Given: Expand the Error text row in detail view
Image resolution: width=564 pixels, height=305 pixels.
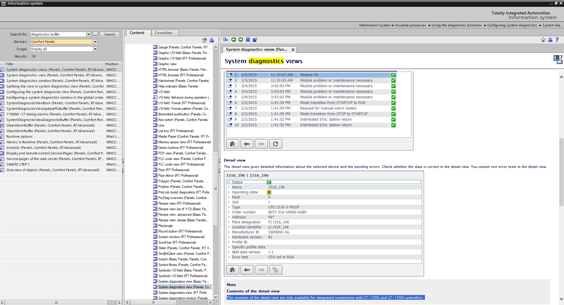Looking at the screenshot, I should click(229, 257).
